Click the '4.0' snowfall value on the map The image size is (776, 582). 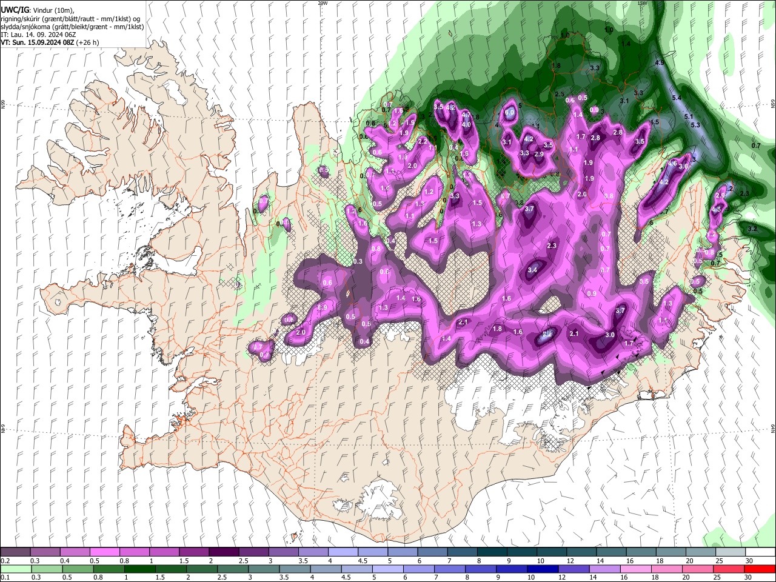tap(466, 124)
